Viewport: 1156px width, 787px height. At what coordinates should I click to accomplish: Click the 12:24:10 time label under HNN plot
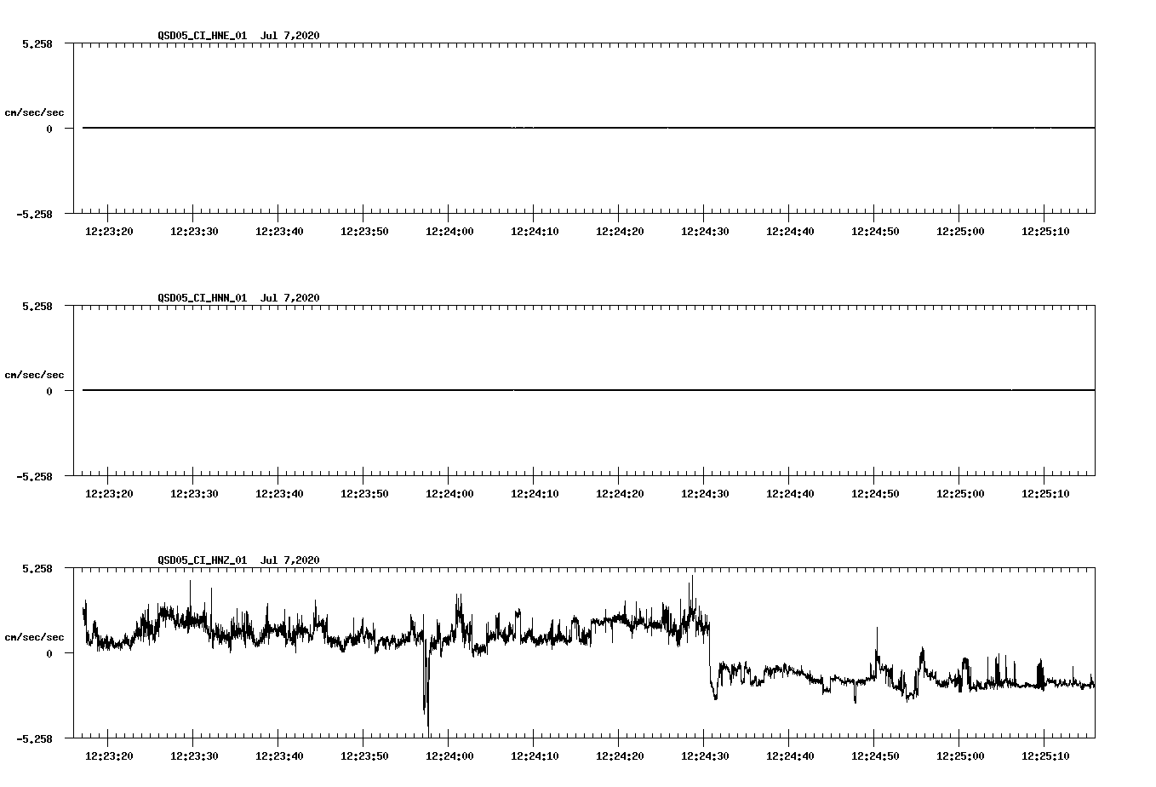pyautogui.click(x=535, y=494)
